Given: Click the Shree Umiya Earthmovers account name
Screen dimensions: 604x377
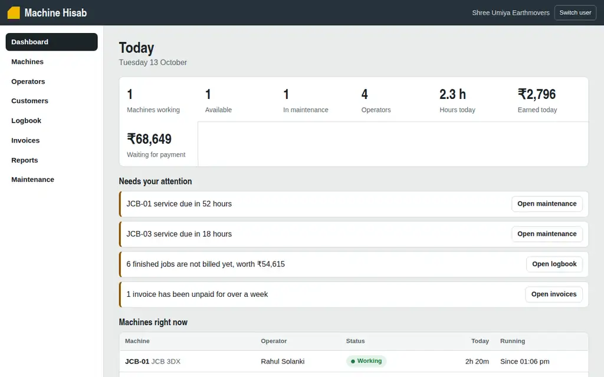Looking at the screenshot, I should pyautogui.click(x=511, y=13).
